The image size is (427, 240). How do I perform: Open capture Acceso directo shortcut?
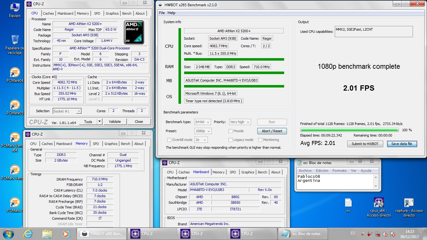pyautogui.click(x=409, y=207)
